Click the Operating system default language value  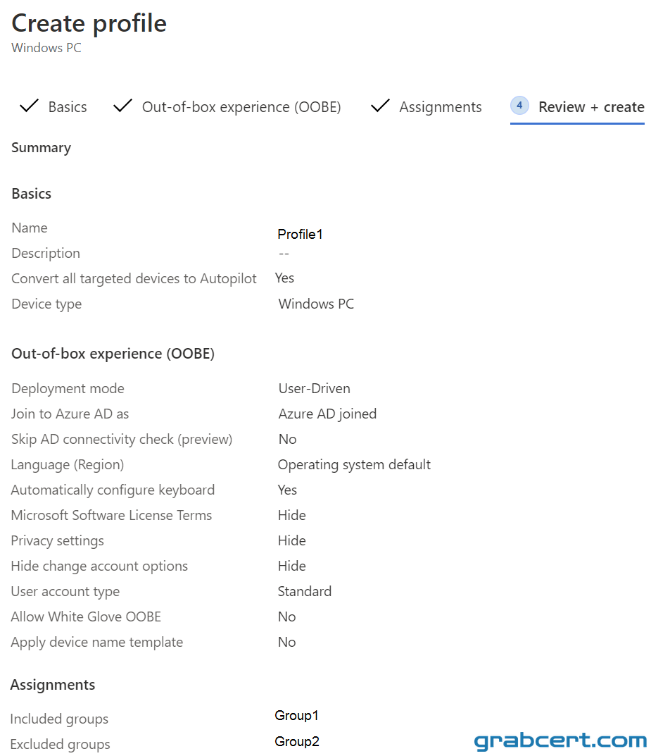coord(354,465)
